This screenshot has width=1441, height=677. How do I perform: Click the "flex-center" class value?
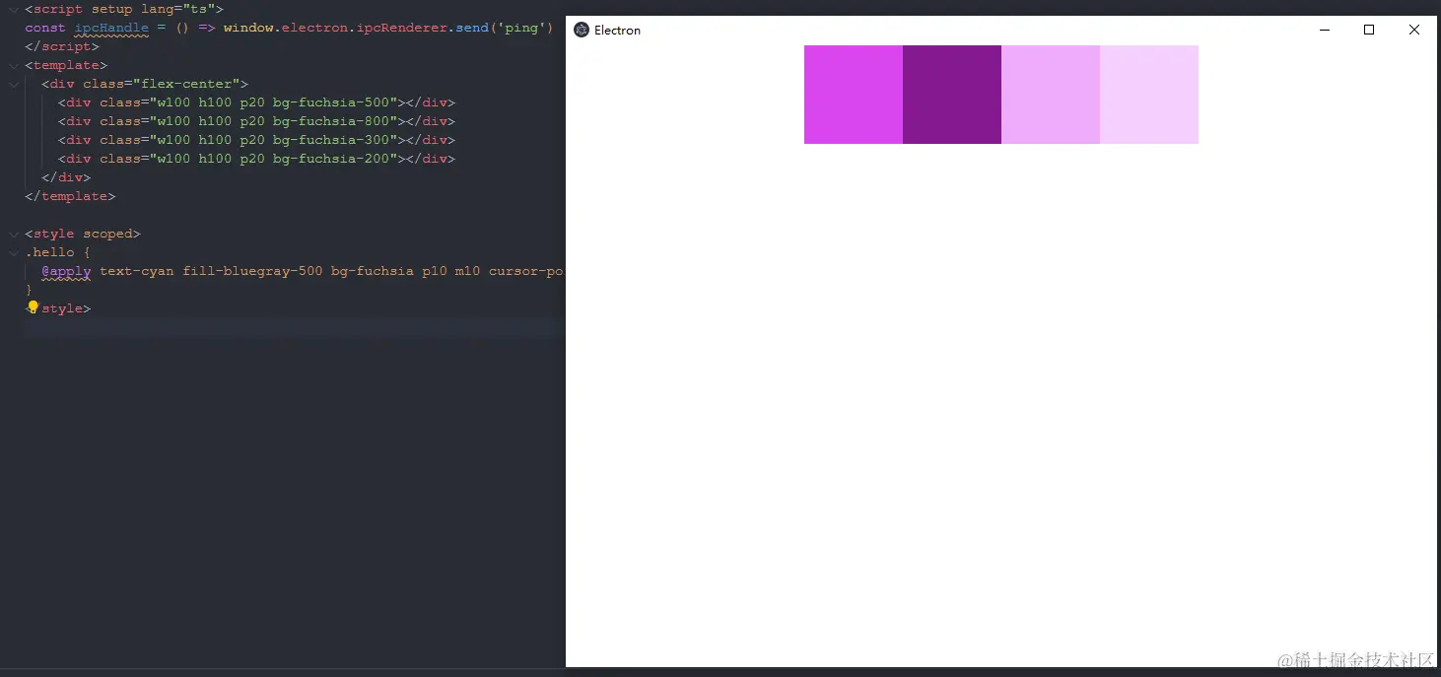coord(186,84)
